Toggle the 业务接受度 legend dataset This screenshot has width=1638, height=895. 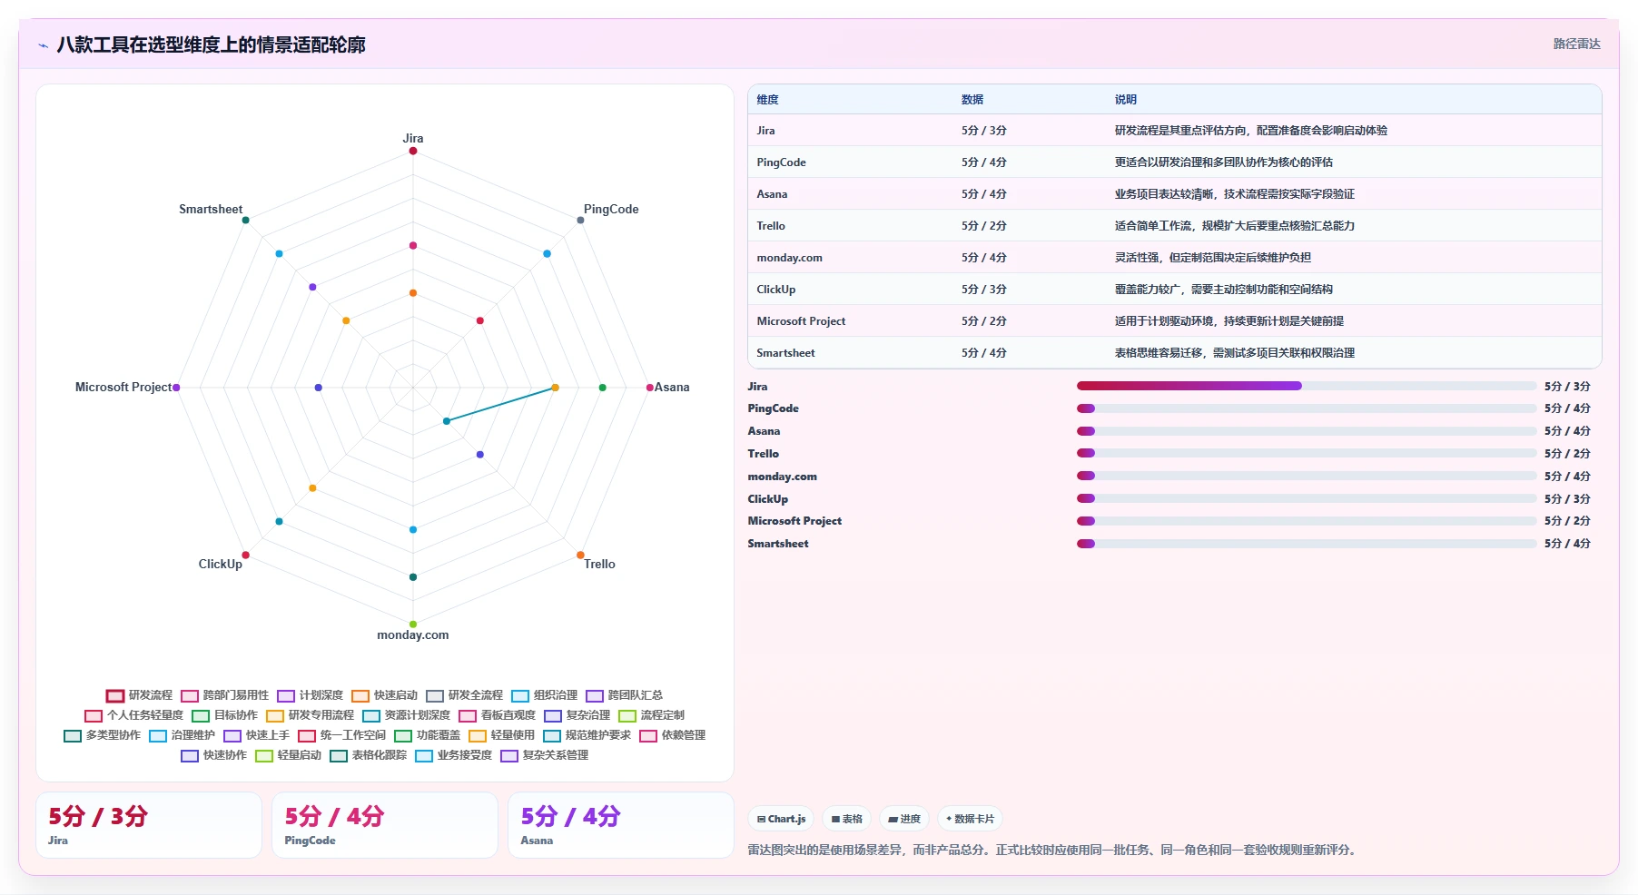453,755
